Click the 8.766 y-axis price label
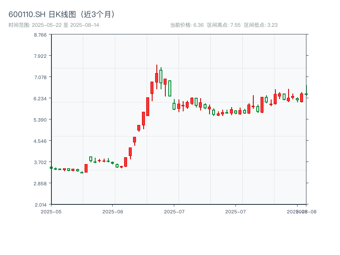This screenshot has height=255, width=340. (x=41, y=36)
